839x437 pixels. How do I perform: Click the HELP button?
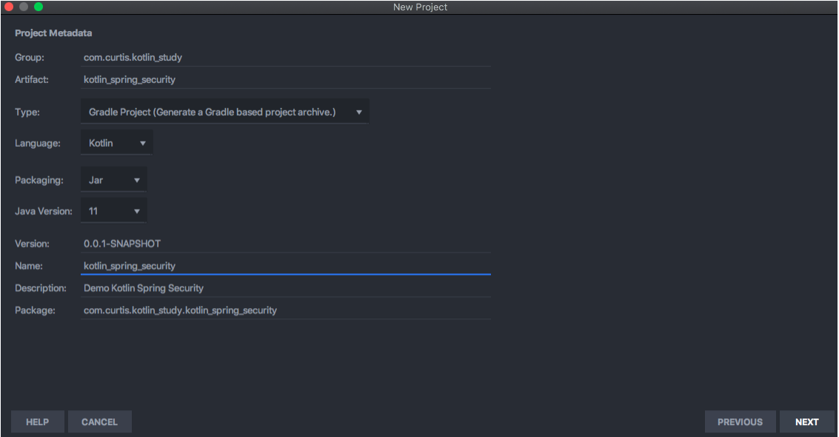pyautogui.click(x=38, y=422)
